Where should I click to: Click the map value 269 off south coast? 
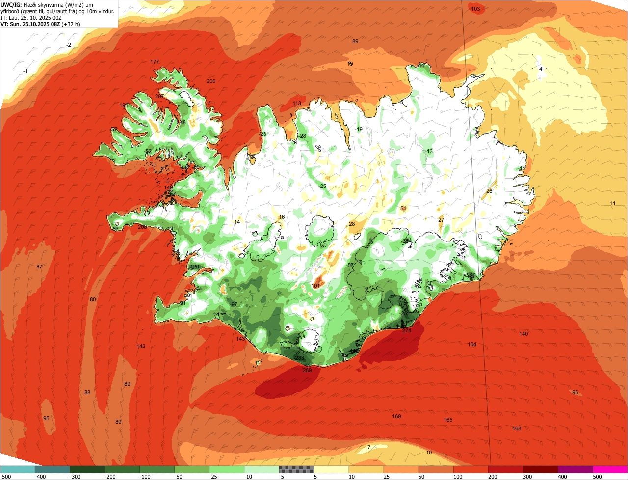tap(307, 370)
